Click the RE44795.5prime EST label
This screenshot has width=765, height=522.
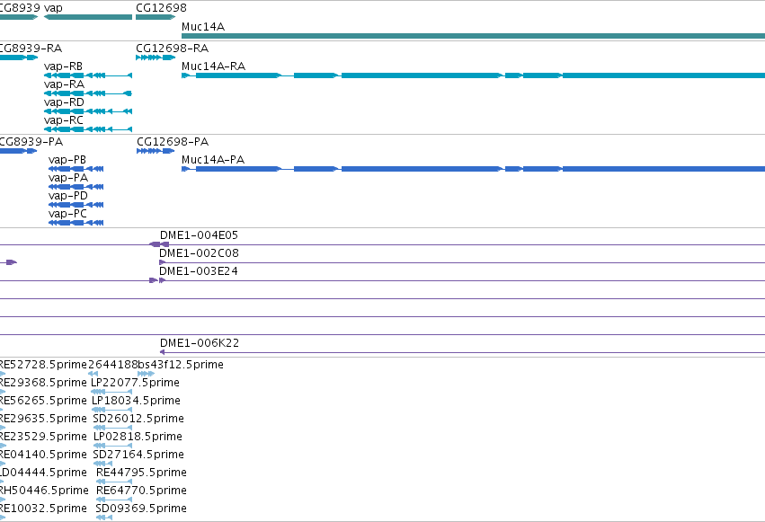click(x=141, y=473)
